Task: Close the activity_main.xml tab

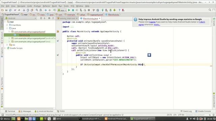Action: (77, 18)
